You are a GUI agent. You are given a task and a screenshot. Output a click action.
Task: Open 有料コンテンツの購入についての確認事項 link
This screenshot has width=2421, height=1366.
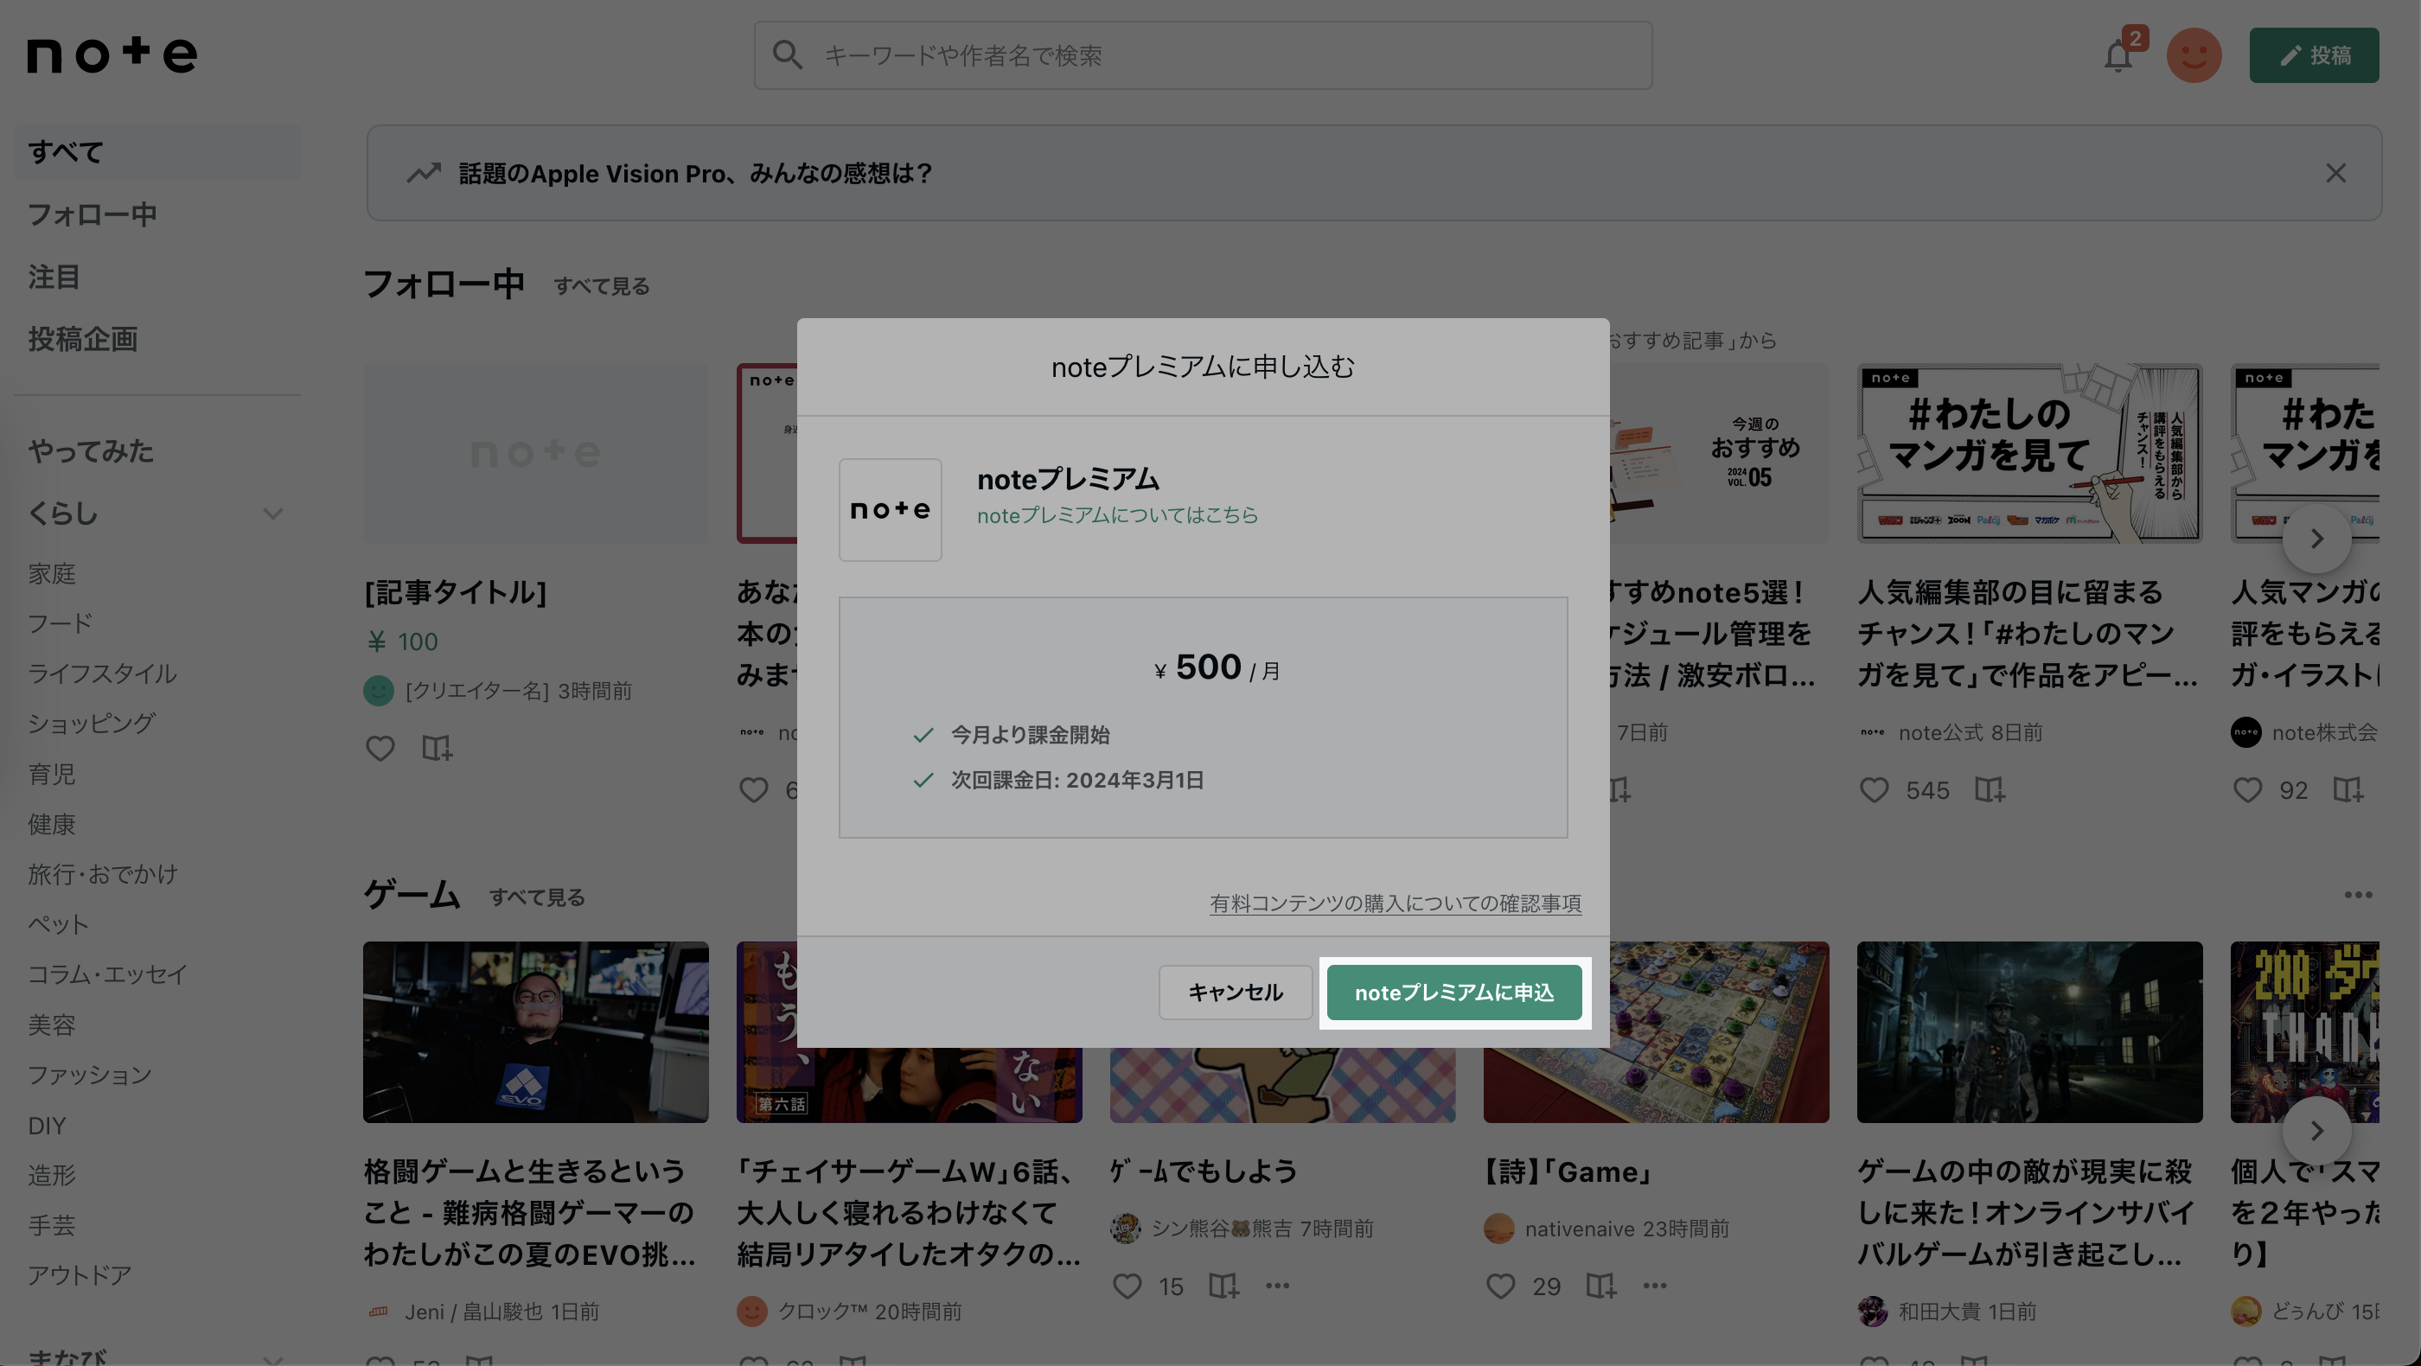tap(1395, 903)
